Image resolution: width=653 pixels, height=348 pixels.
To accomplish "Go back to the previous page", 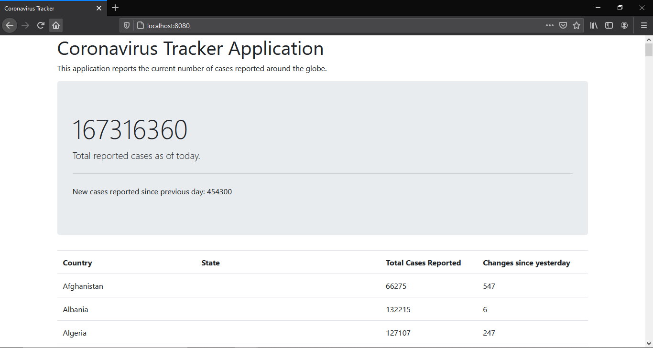I will pos(10,25).
